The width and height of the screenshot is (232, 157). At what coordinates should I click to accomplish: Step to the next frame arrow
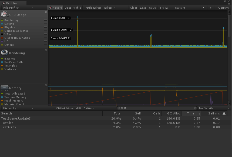[211, 8]
